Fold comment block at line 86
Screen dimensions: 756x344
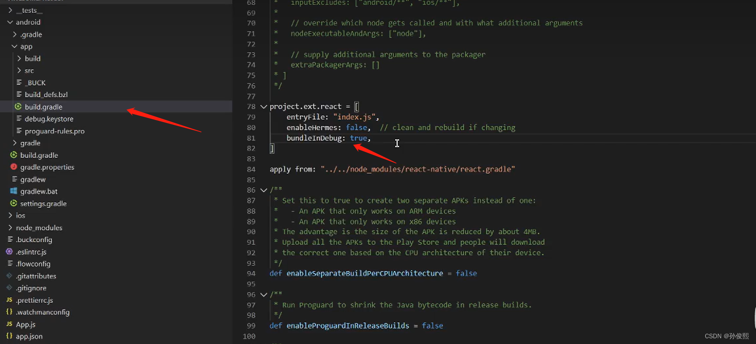264,190
